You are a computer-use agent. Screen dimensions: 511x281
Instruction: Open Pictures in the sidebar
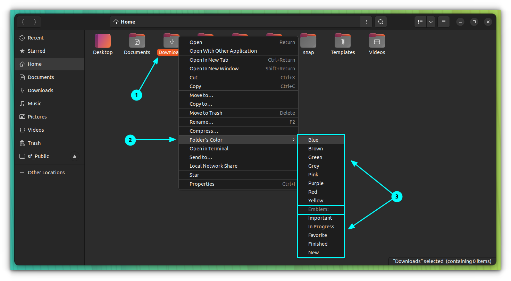(x=50, y=117)
